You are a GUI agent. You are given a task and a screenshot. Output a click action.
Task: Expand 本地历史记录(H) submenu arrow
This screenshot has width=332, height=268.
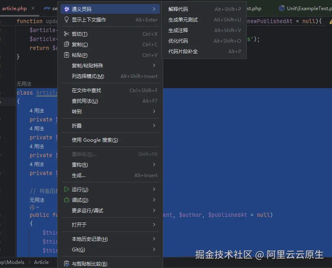point(154,239)
